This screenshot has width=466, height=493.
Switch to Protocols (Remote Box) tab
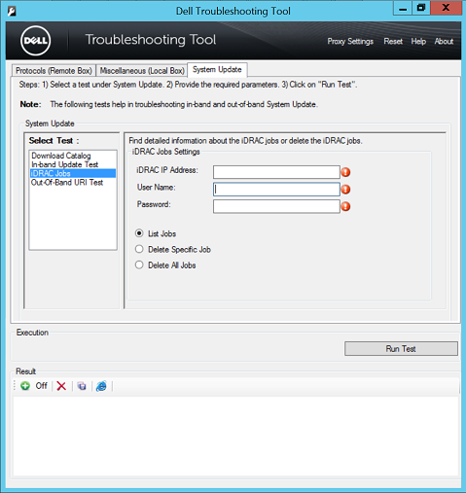pyautogui.click(x=54, y=70)
